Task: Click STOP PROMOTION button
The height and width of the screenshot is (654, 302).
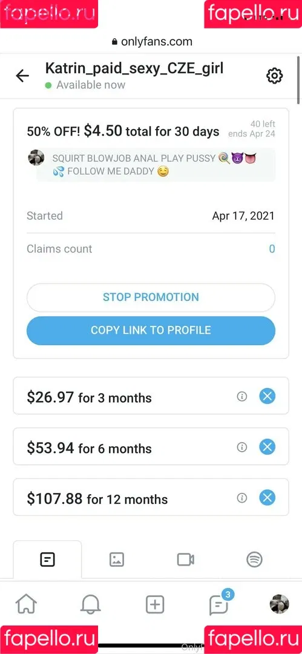Action: 151,297
